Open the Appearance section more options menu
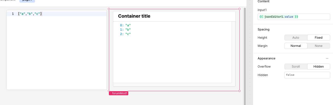 tap(327, 58)
